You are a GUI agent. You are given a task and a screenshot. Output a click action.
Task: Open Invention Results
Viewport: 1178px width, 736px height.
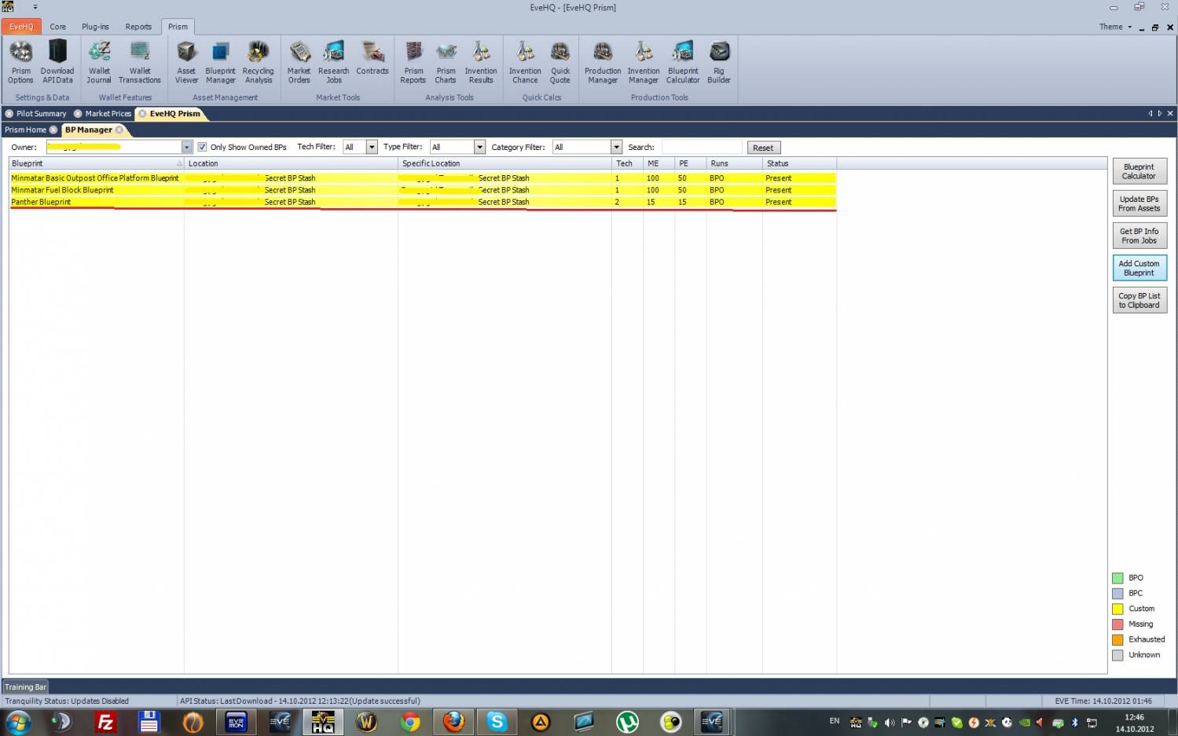[481, 62]
